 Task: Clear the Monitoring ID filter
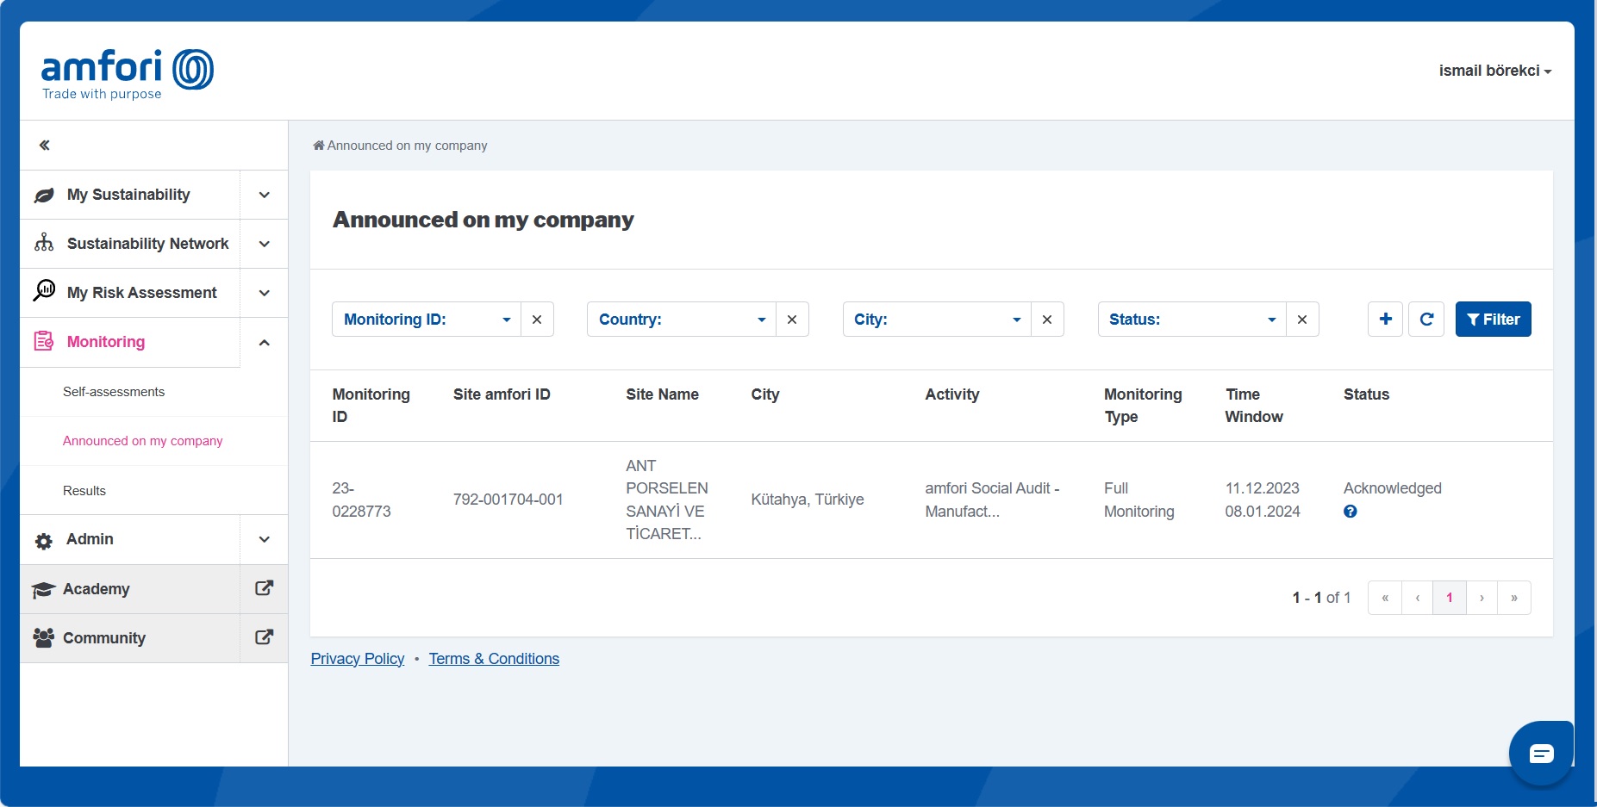537,320
